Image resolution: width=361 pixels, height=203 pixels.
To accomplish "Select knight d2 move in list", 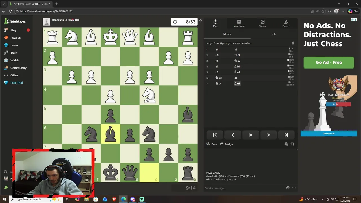I will [x=219, y=78].
